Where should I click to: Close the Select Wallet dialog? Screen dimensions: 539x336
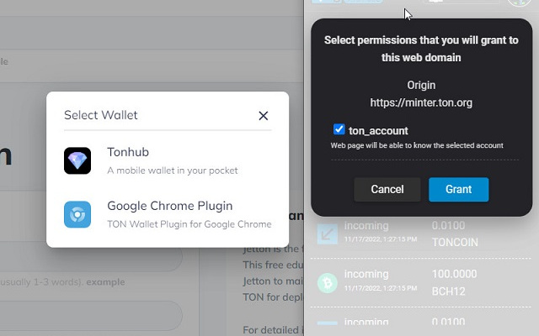(x=263, y=116)
